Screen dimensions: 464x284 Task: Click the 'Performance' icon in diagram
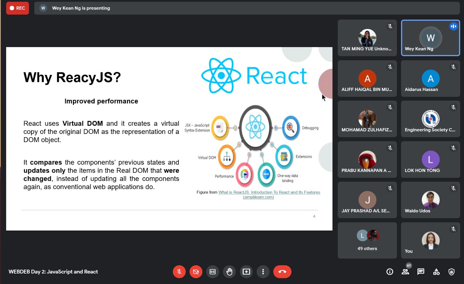245,175
